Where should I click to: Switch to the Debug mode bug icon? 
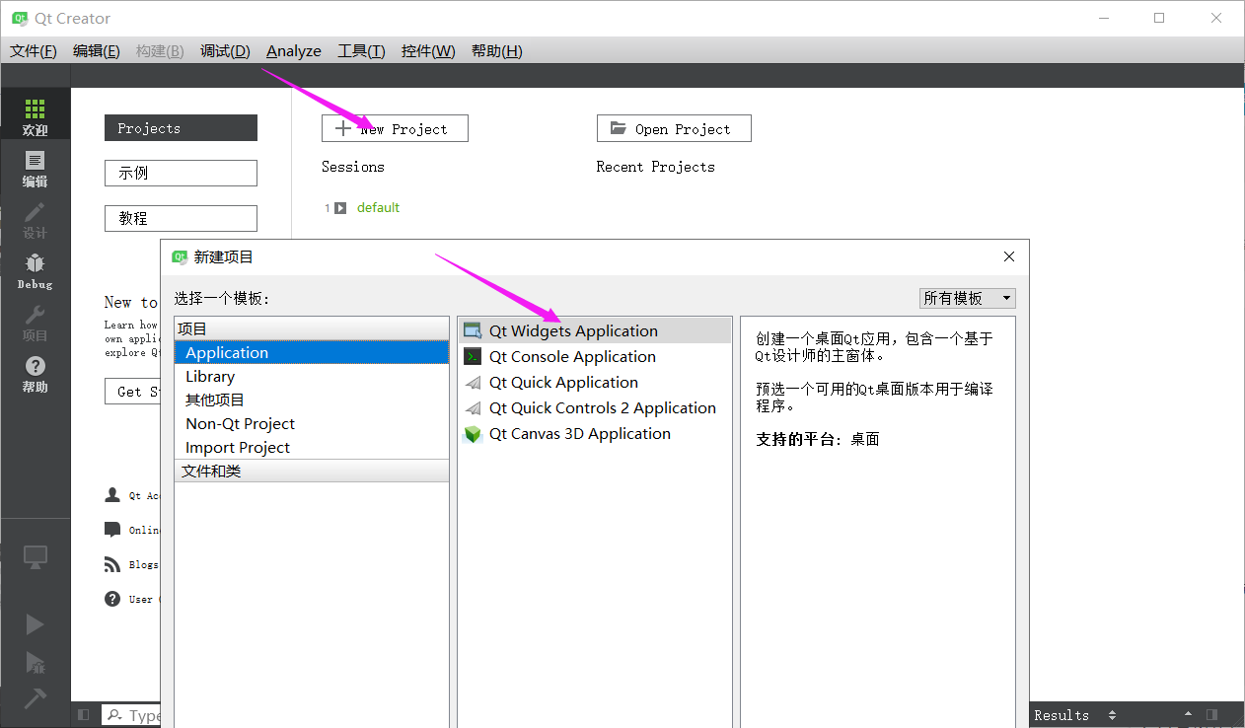[35, 270]
